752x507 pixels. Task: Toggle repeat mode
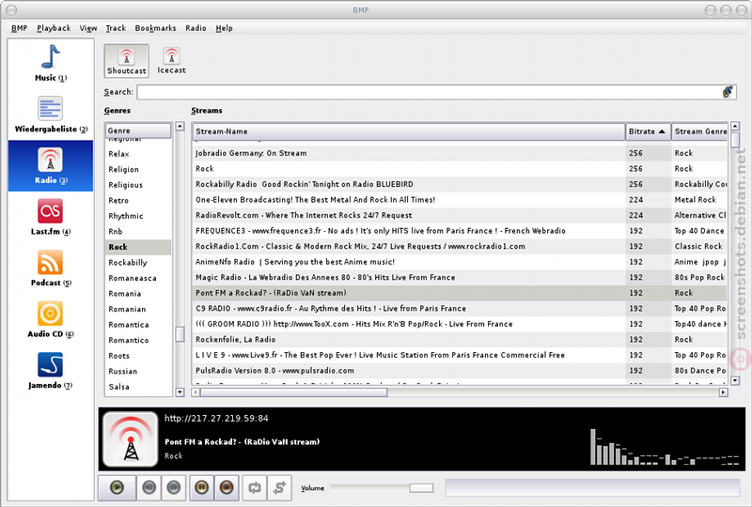(x=254, y=488)
